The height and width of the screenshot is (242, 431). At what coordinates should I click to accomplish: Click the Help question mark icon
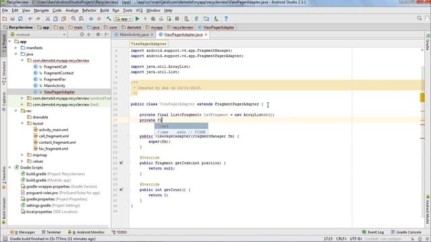point(226,19)
